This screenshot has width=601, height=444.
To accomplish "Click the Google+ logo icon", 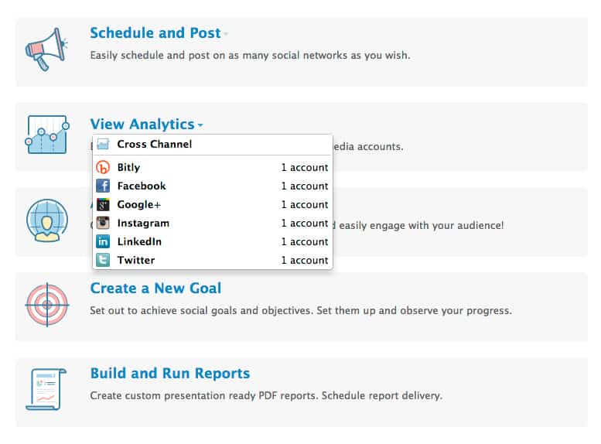I will (x=103, y=204).
